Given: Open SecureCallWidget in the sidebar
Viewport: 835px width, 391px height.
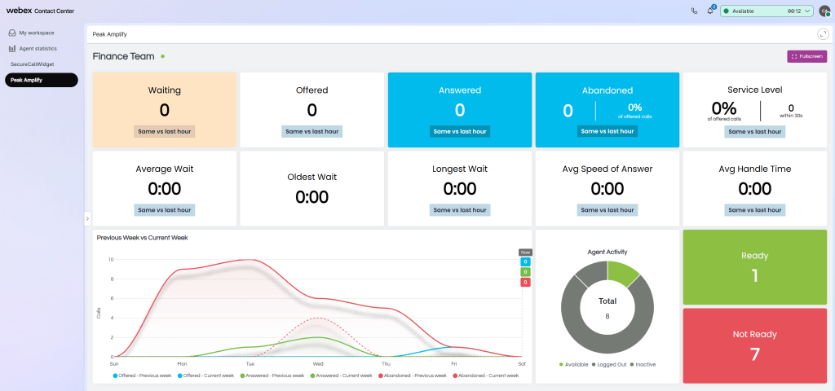Looking at the screenshot, I should coord(31,64).
